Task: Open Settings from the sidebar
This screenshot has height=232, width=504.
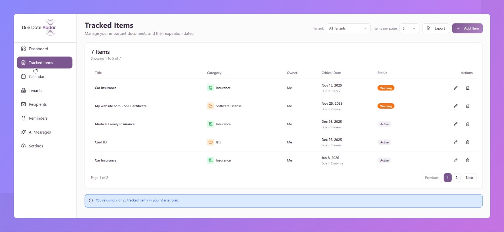Action: click(45, 146)
